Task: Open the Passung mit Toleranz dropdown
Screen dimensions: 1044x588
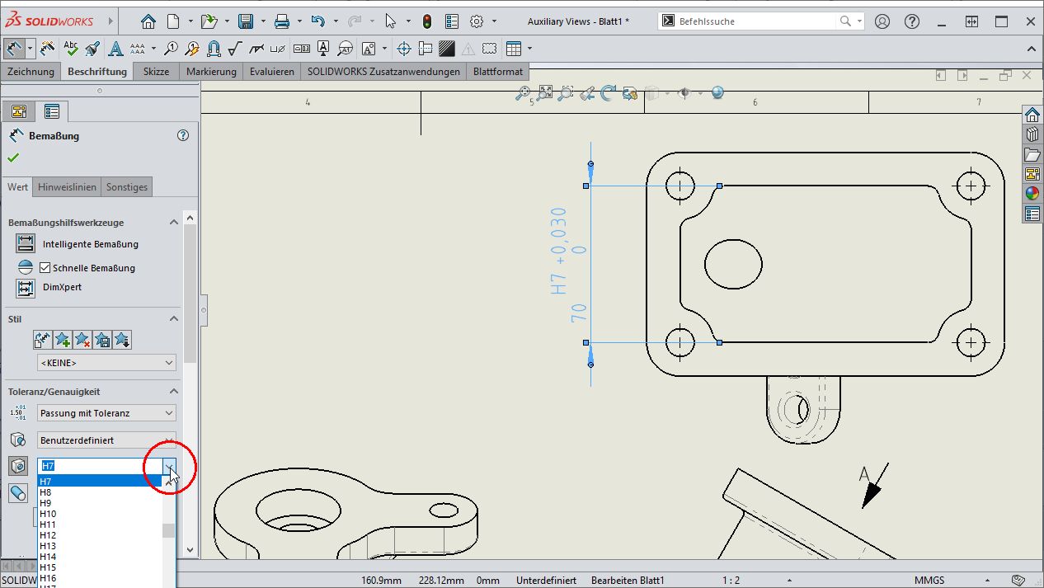Action: pos(106,413)
